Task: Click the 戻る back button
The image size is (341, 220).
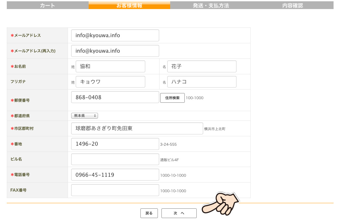Action: coord(149,213)
